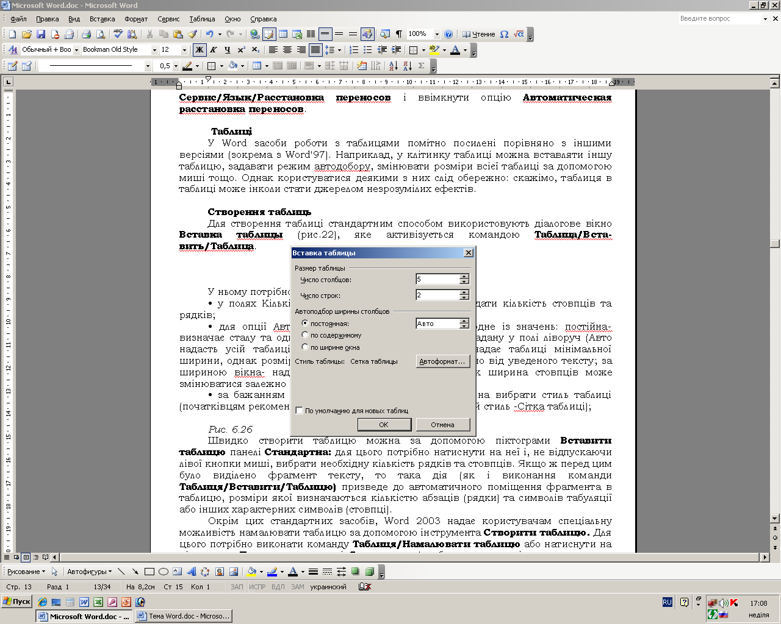Toggle Italic (К) formatting
Image resolution: width=781 pixels, height=624 pixels.
point(213,50)
